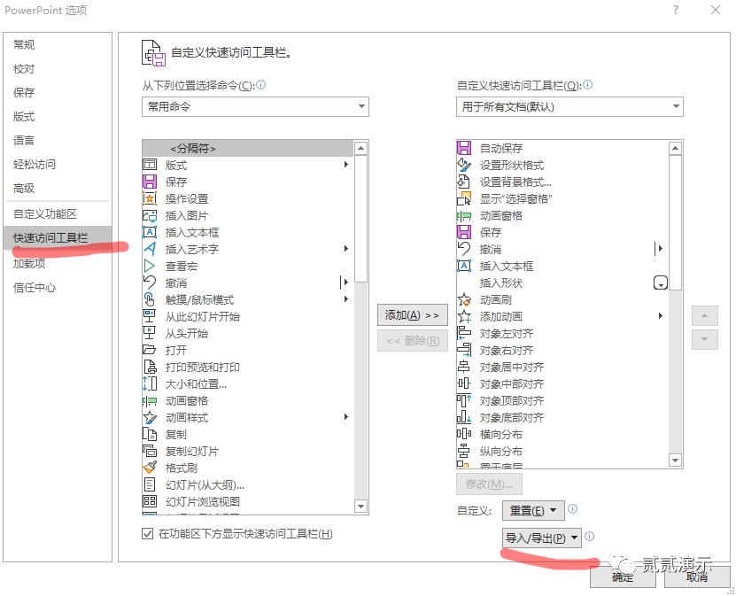This screenshot has width=736, height=596.
Task: Click the left command list scrollbar thumb
Action: point(360,219)
